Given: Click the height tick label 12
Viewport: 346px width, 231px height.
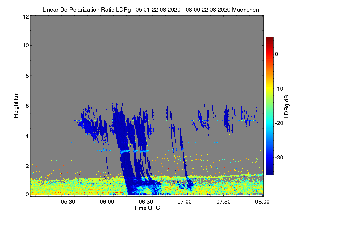Looking at the screenshot, I should pyautogui.click(x=25, y=17).
